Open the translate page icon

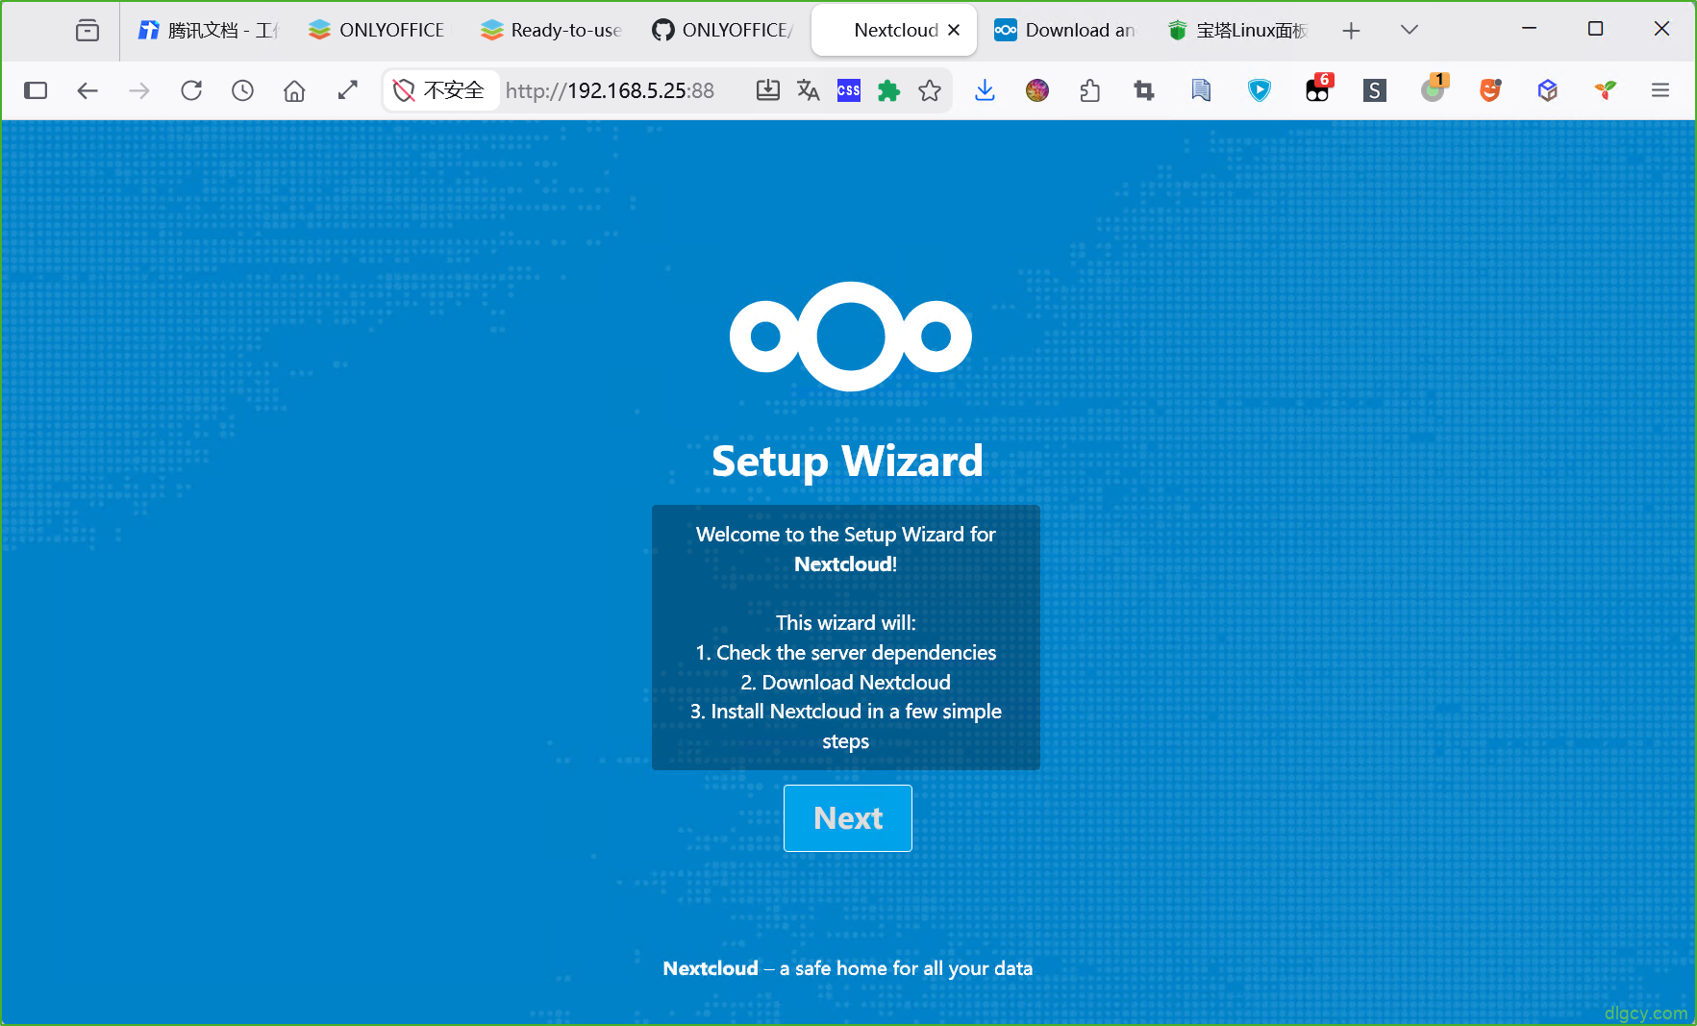[x=809, y=90]
